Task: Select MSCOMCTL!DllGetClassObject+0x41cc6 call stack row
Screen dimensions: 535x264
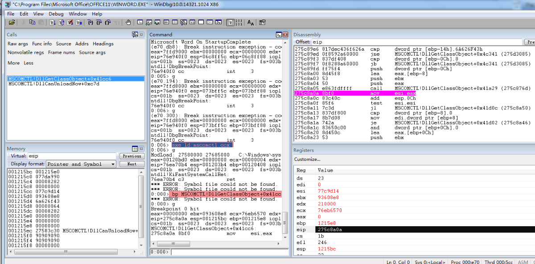Action: 76,79
